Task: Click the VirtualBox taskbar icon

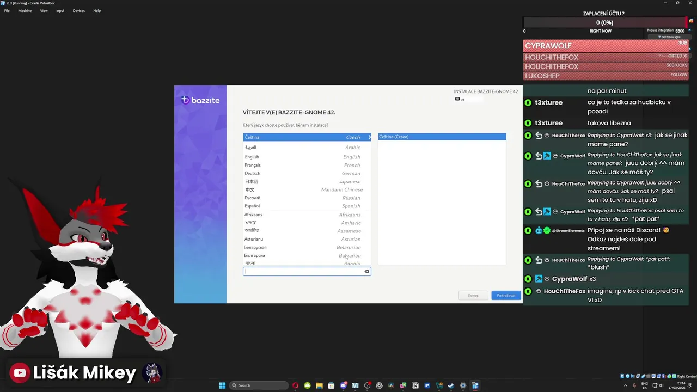Action: point(475,385)
